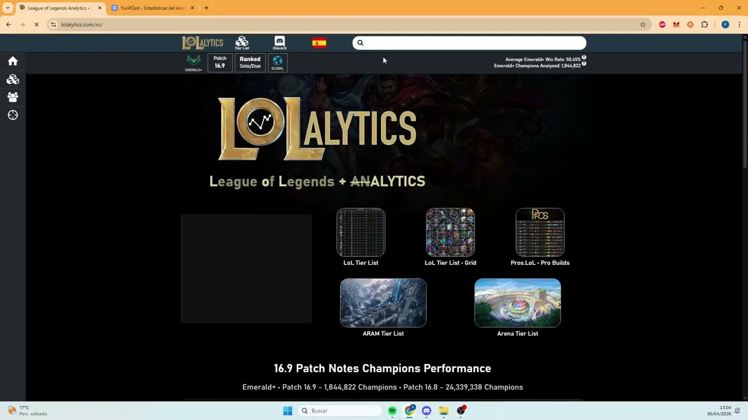The width and height of the screenshot is (748, 420).
Task: Open Chrome from the taskbar
Action: (410, 411)
